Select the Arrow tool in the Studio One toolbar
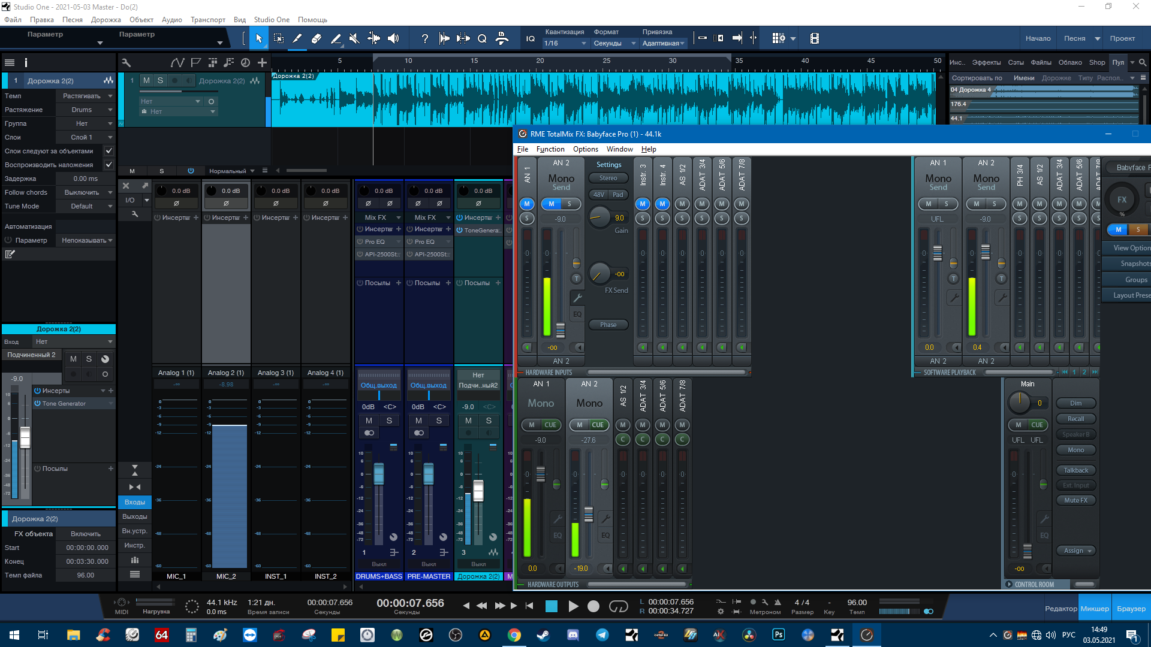 259,38
